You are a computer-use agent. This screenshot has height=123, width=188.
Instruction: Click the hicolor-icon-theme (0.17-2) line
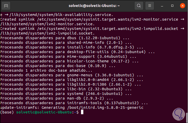(69, 61)
